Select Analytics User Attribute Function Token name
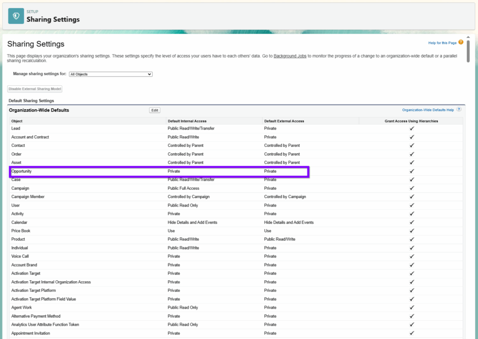Screen dimensions: 478x339 coord(45,325)
